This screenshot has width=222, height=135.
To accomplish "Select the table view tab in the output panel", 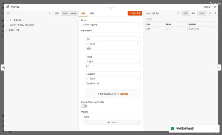I will [x=193, y=13].
